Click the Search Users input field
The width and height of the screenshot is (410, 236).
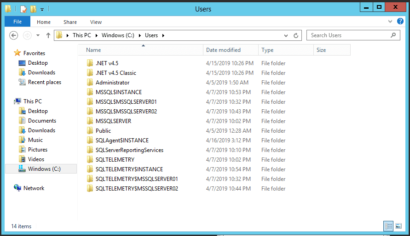[x=347, y=35]
